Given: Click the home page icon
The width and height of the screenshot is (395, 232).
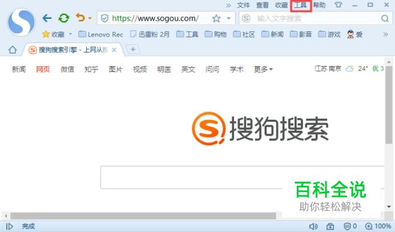Looking at the screenshot, I should (x=13, y=50).
